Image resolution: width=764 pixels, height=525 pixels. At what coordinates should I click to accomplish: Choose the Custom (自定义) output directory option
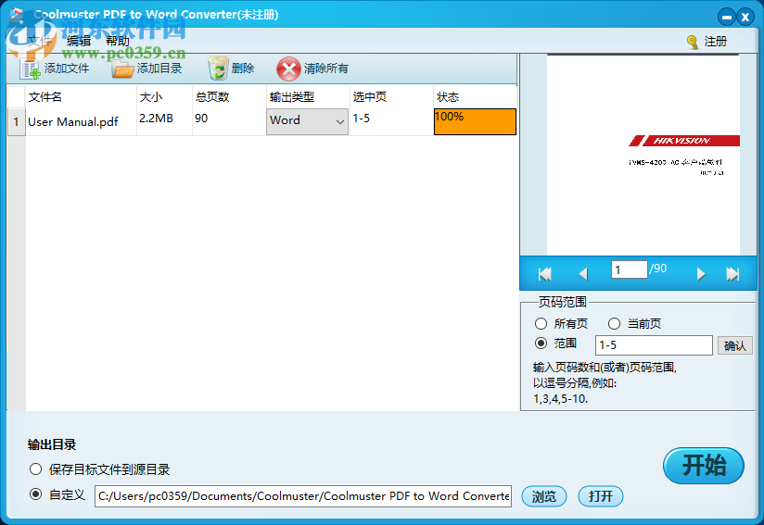pos(35,494)
